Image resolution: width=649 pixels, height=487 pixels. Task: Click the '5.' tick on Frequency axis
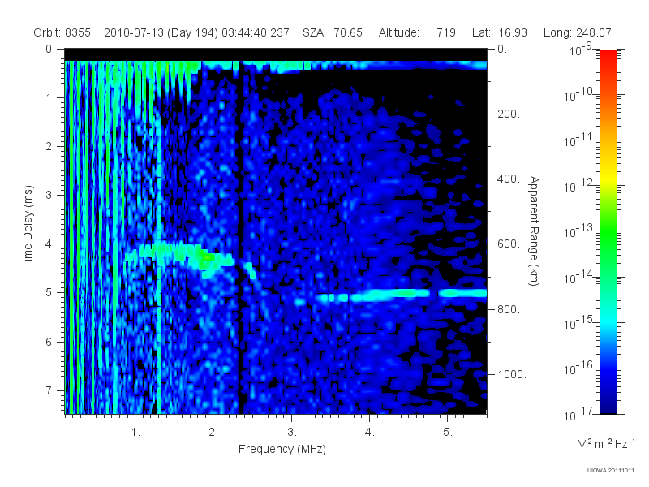pos(448,433)
